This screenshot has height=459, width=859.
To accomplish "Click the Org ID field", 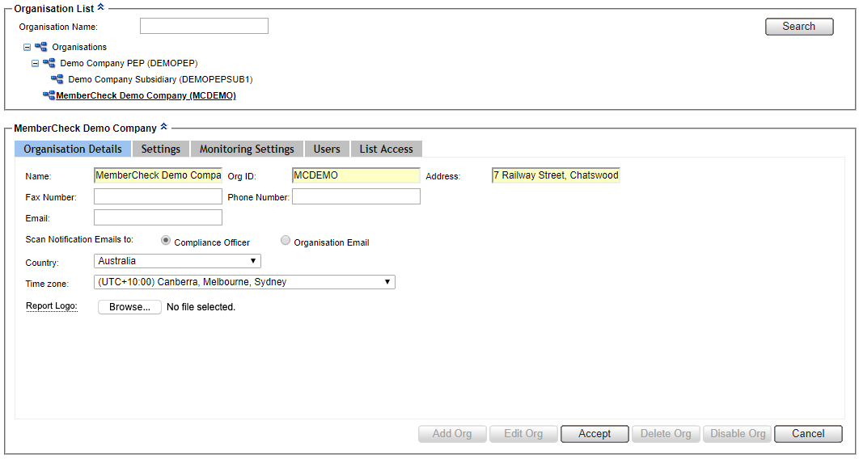I will (356, 175).
